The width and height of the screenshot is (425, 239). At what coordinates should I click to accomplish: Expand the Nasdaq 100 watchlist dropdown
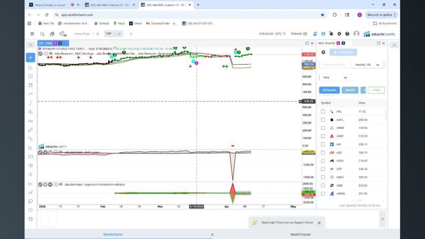(x=367, y=65)
